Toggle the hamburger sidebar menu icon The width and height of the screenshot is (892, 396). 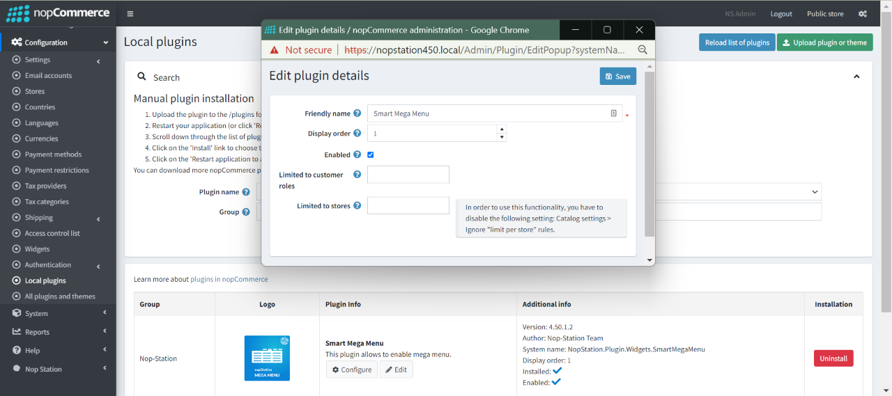click(130, 14)
